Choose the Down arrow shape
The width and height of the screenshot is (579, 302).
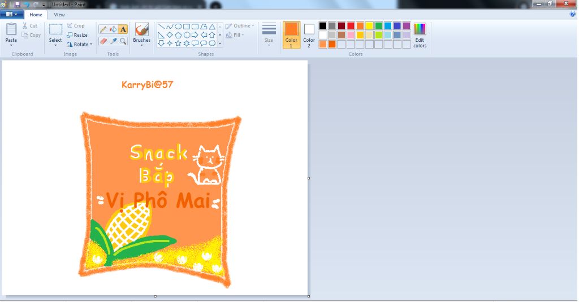point(161,43)
